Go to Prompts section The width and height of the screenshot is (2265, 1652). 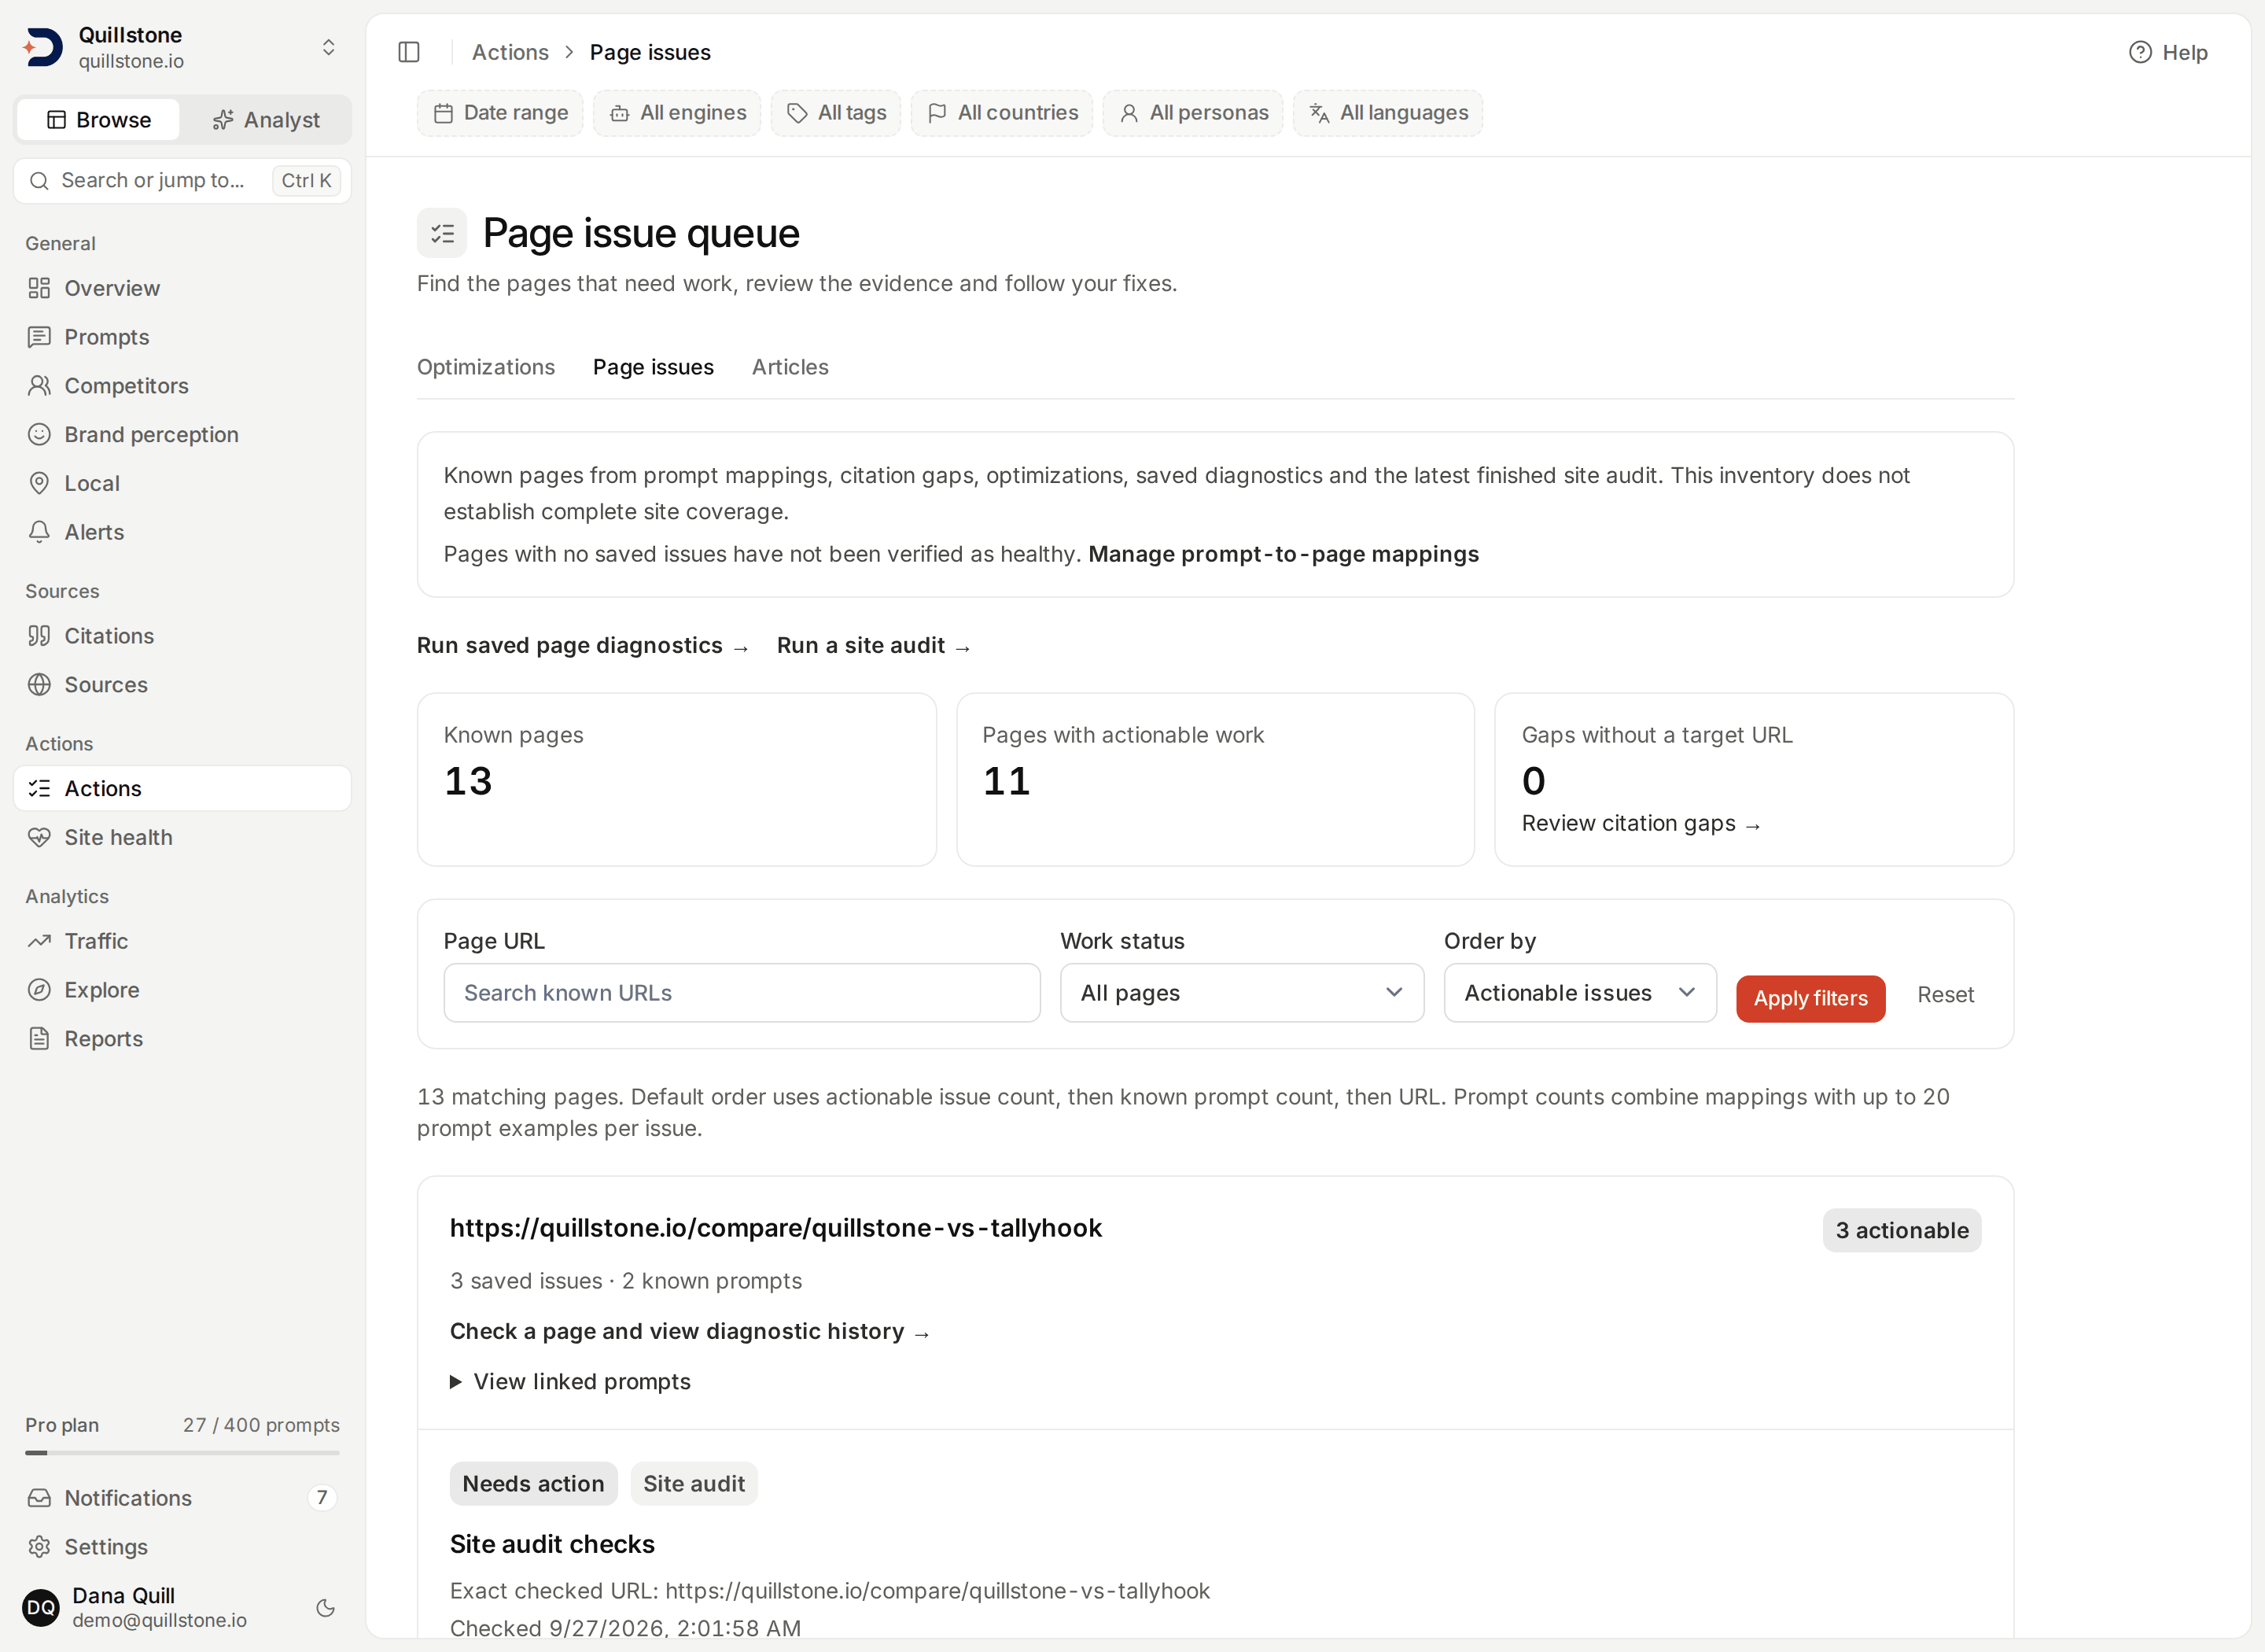(x=182, y=337)
